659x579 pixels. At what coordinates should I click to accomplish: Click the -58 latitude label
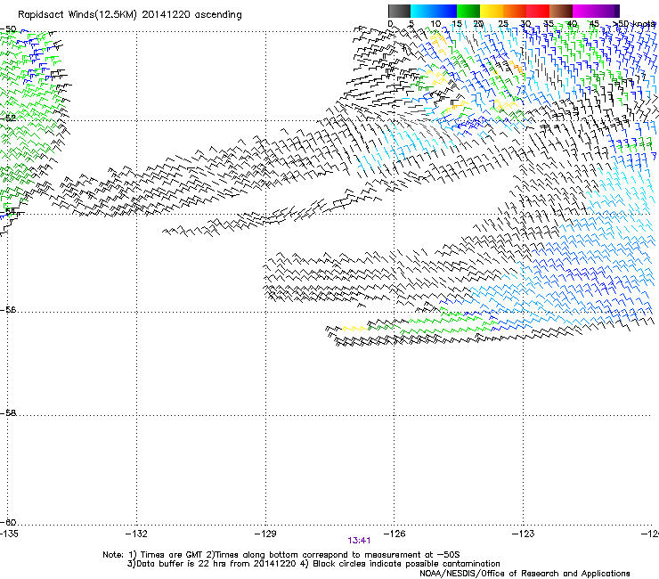(8, 413)
